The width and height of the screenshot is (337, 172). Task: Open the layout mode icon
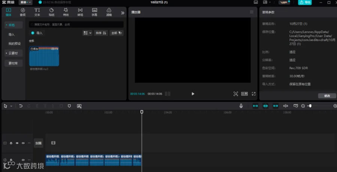265,2
